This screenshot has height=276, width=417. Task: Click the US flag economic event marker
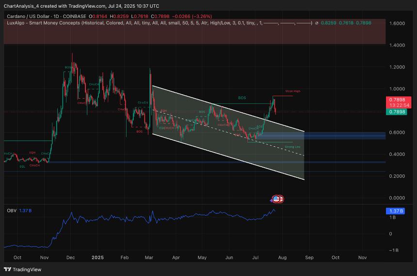(x=276, y=199)
